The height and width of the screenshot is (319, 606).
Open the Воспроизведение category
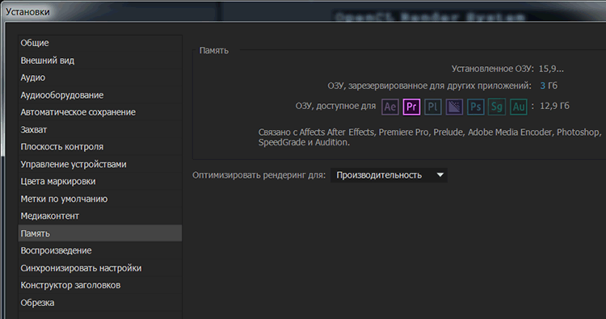click(x=100, y=250)
